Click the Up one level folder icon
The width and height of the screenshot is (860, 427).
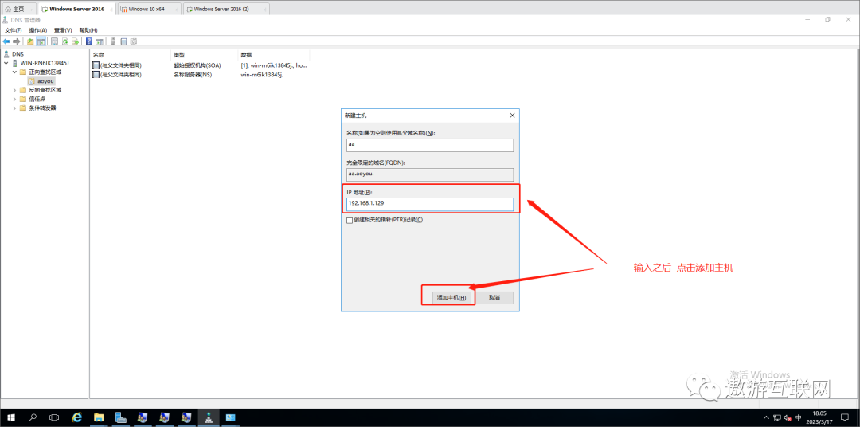coord(30,41)
